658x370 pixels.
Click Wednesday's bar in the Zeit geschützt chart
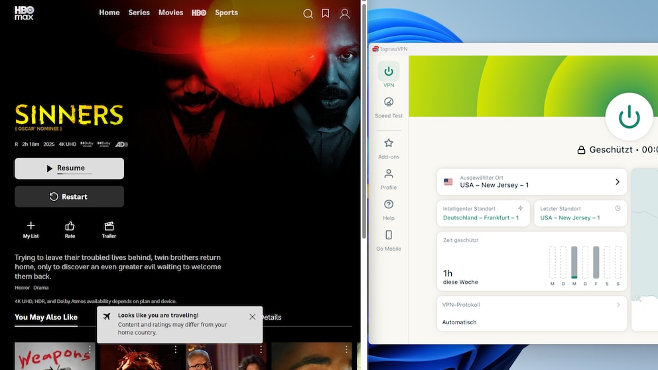[574, 263]
